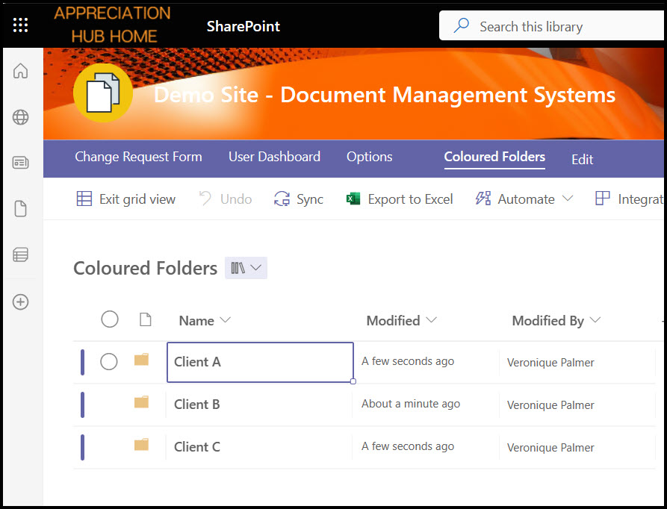Expand the Automate dropdown
Image resolution: width=667 pixels, height=509 pixels.
tap(524, 199)
